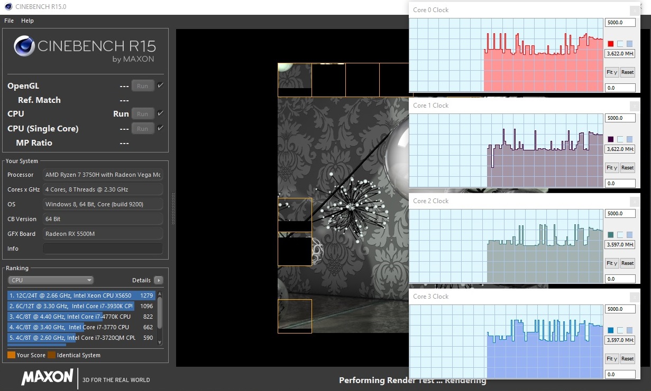Toggle the CPU test checkbox
Image resolution: width=651 pixels, height=391 pixels.
pyautogui.click(x=160, y=113)
